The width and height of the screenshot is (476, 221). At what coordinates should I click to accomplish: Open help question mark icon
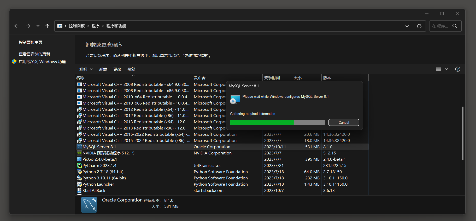coord(458,69)
